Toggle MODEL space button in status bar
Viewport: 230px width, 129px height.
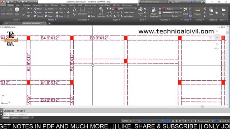tap(125, 121)
